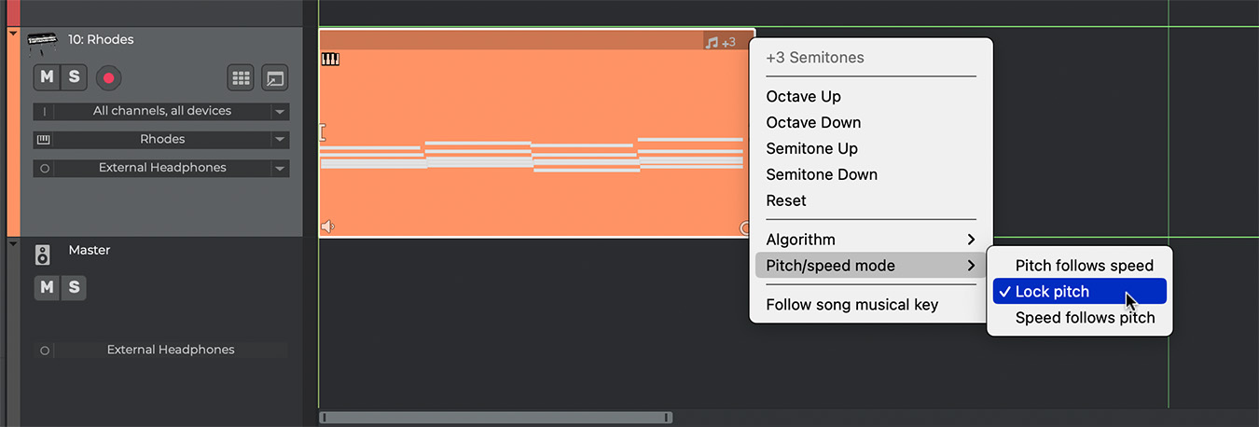Arm the Rhodes track for recording
The image size is (1259, 427).
108,78
